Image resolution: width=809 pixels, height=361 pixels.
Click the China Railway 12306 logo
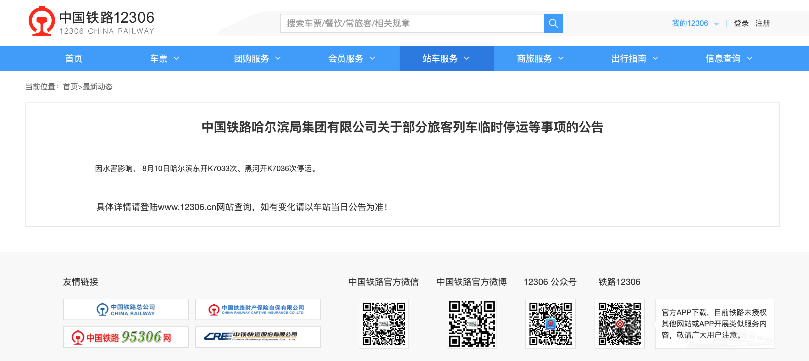pyautogui.click(x=91, y=21)
